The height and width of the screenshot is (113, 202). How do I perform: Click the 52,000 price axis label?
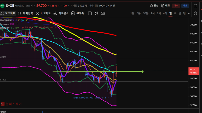point(193,105)
